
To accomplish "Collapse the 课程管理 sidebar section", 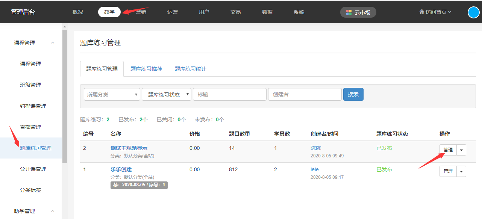I will coord(53,43).
